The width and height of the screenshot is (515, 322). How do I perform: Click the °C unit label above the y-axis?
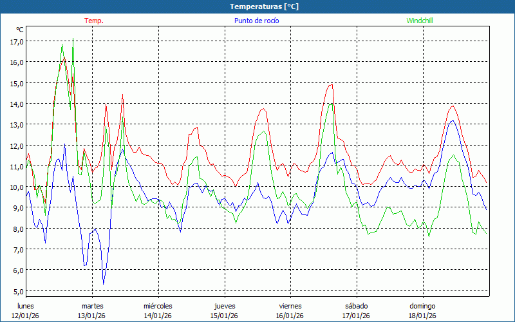click(x=20, y=30)
